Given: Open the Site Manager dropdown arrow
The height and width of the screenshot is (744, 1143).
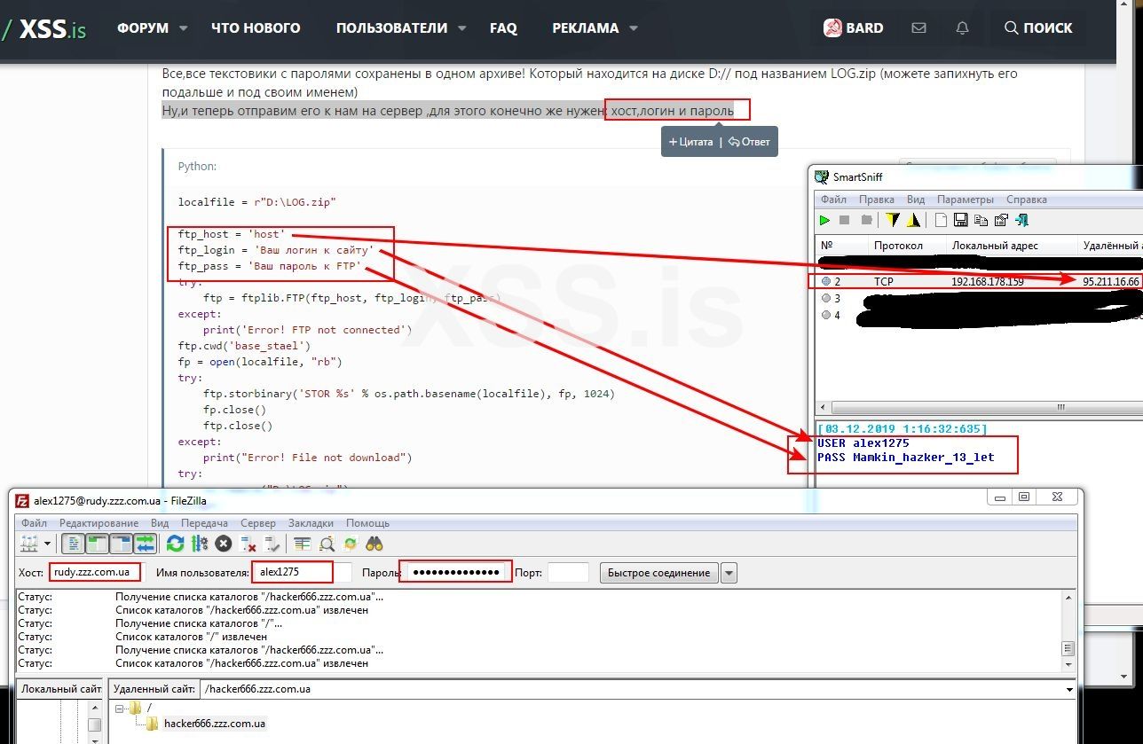Looking at the screenshot, I should (x=46, y=544).
